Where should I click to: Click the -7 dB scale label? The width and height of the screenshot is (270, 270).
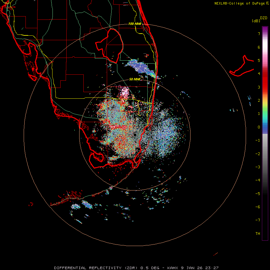click(258, 220)
